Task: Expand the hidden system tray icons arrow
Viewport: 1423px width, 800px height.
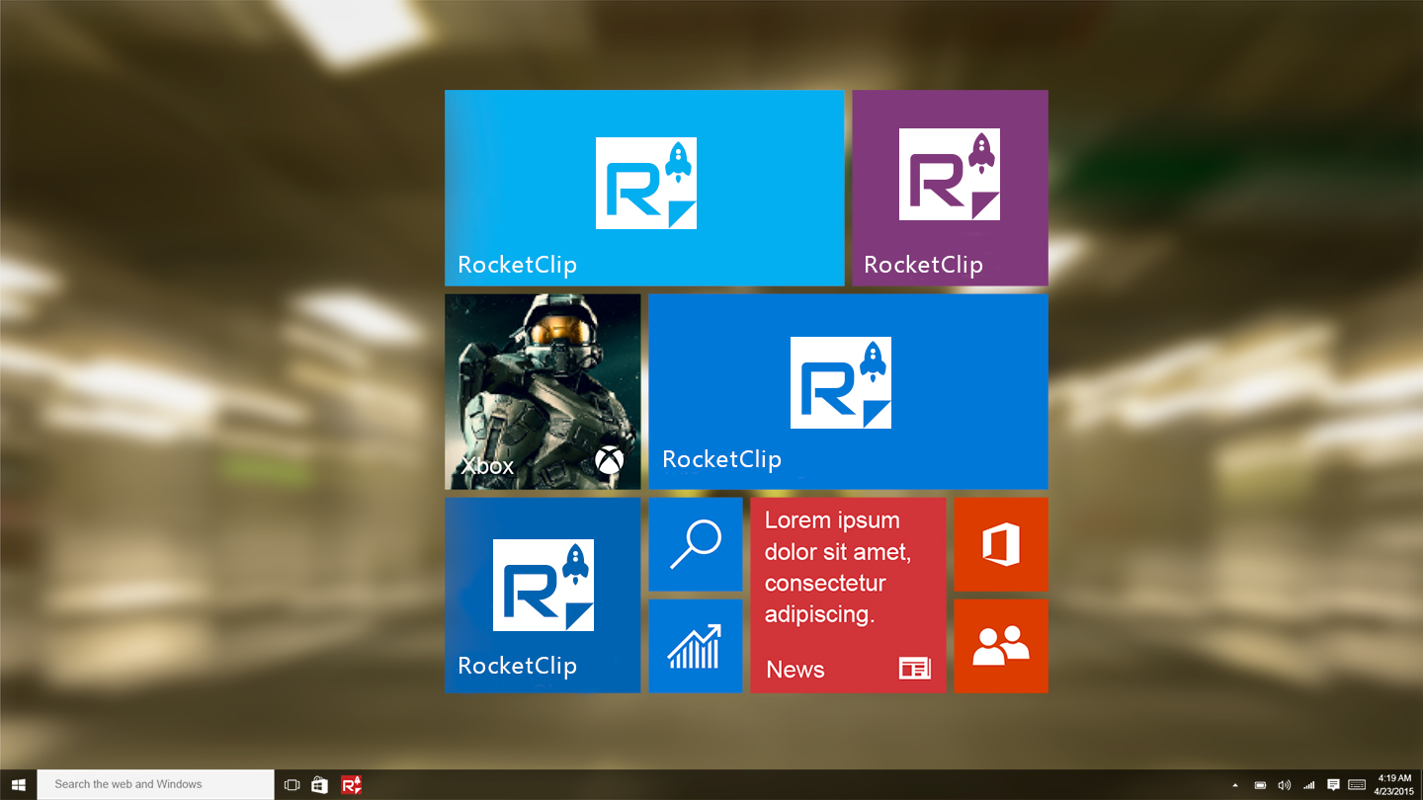Action: pyautogui.click(x=1233, y=785)
